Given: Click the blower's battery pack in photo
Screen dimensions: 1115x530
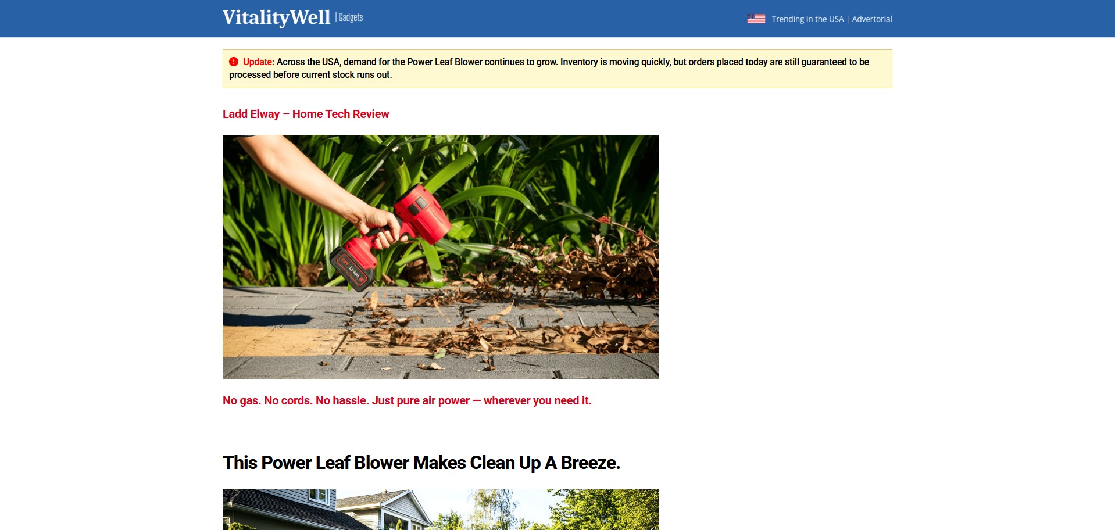Looking at the screenshot, I should click(x=352, y=269).
